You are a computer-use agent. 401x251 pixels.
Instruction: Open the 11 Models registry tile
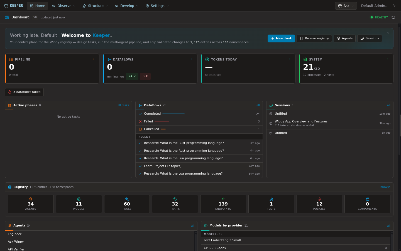point(79,204)
